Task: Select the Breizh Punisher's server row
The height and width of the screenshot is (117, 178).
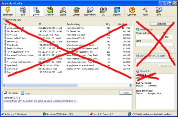Action: point(67,48)
